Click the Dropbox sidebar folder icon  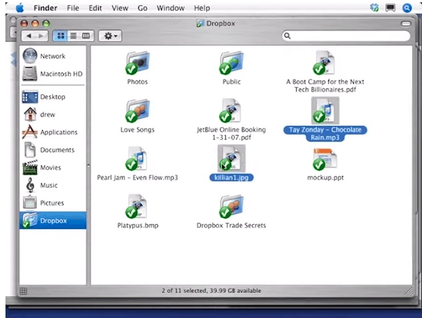pos(30,220)
